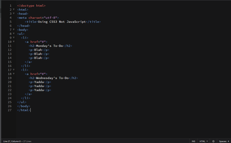
Task: Collapse the Wednesday anchor fold arrow on line 18
Action: tap(14, 74)
